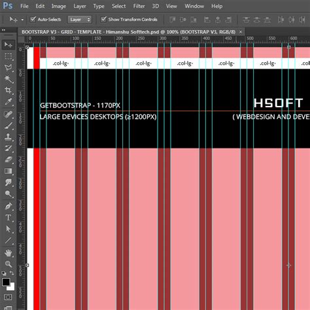The width and height of the screenshot is (310, 310).
Task: Open the Layer/Group auto-select dropdown
Action: click(80, 20)
